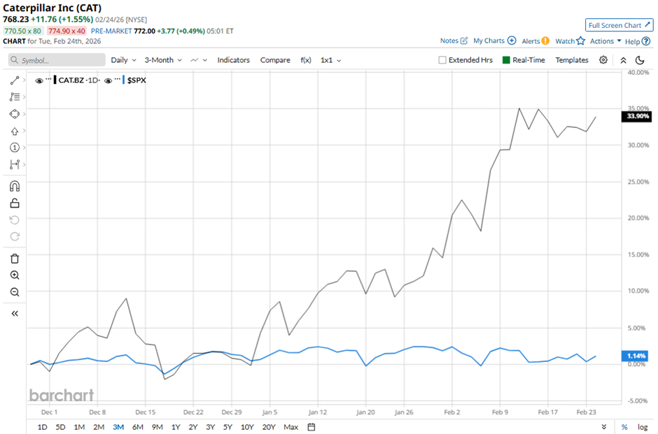The width and height of the screenshot is (658, 434).
Task: Open the chart type line dropdown
Action: [x=199, y=60]
